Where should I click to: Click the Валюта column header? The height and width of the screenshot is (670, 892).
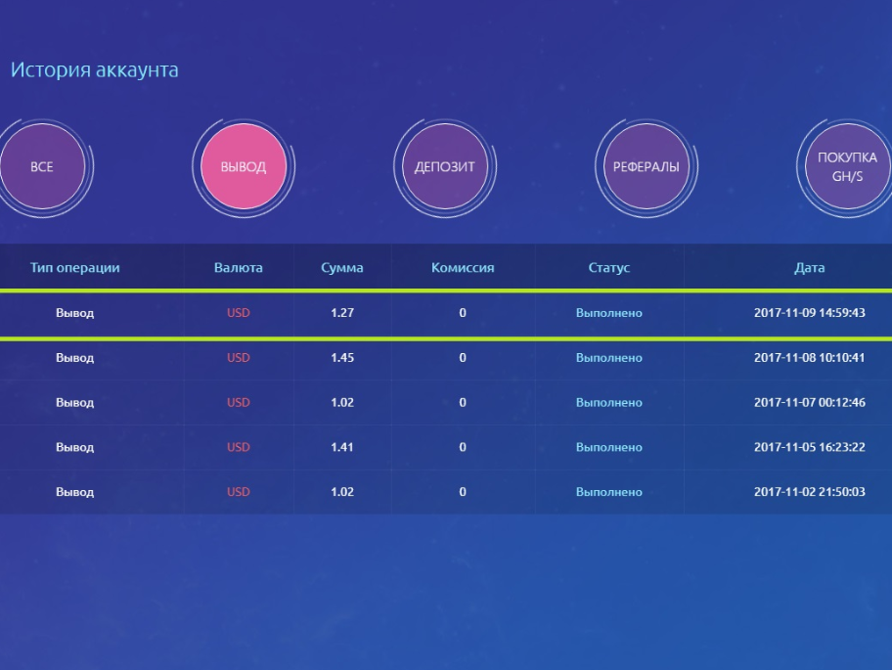(239, 267)
